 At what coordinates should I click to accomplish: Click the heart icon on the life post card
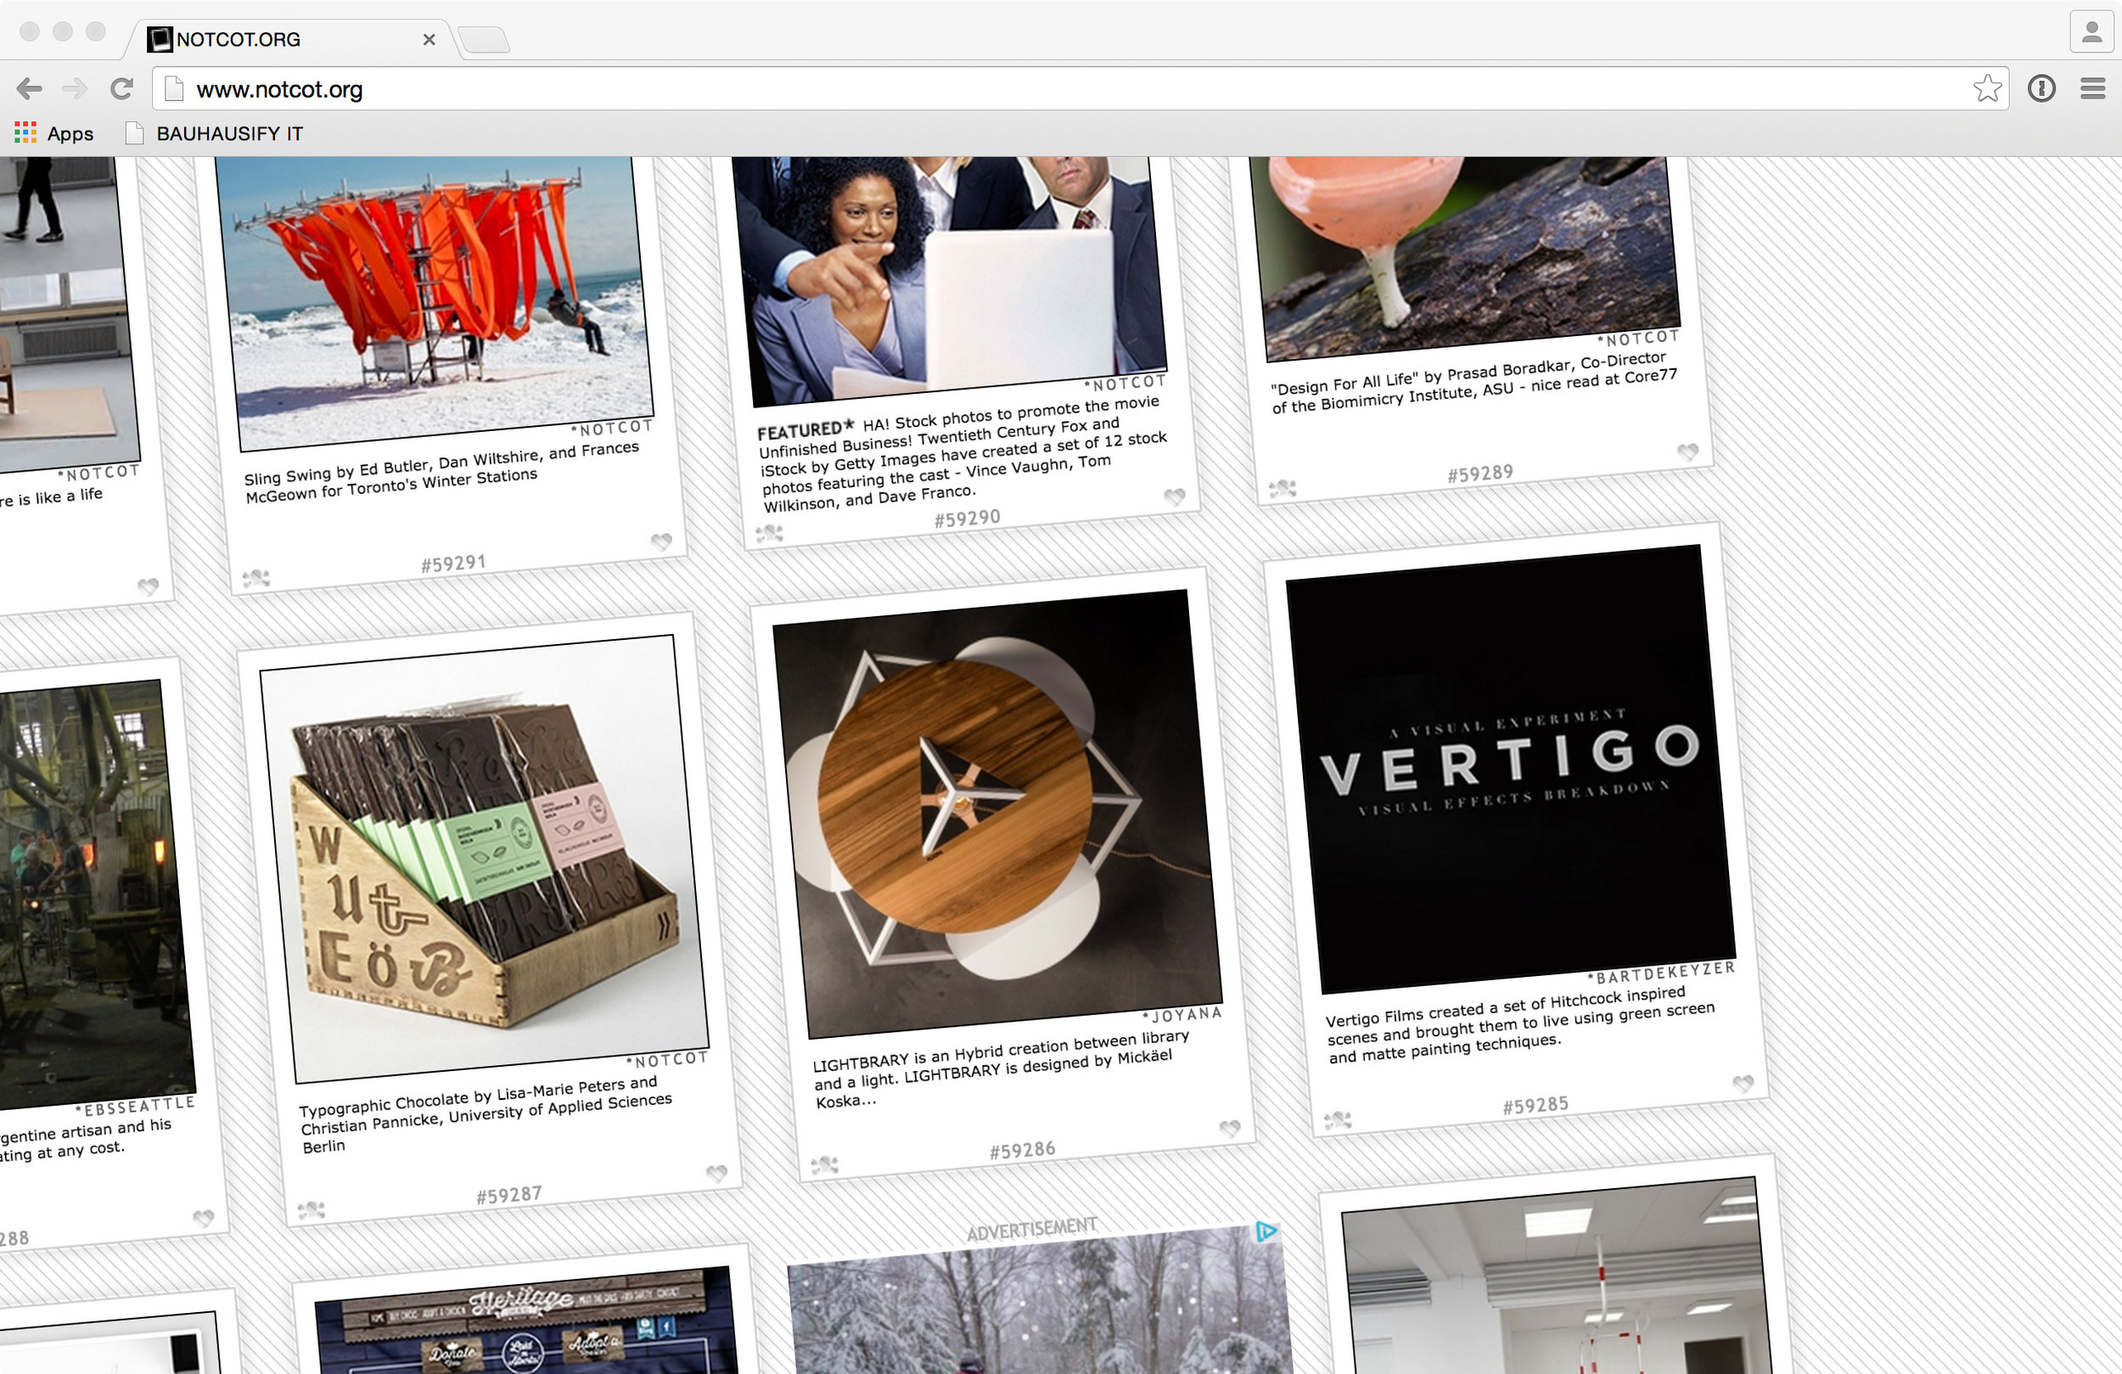148,586
